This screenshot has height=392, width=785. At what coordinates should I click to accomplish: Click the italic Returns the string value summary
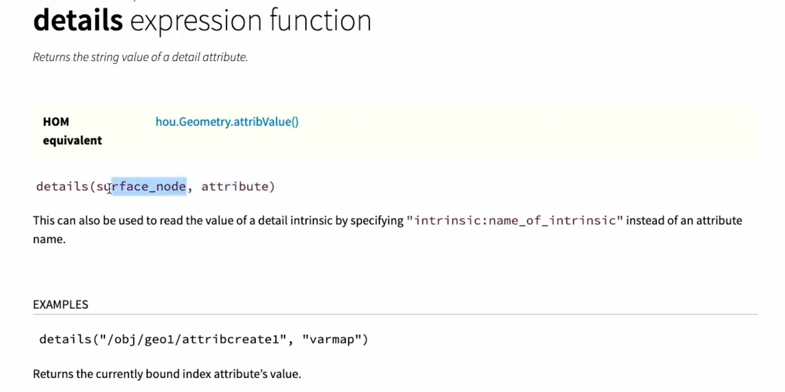click(x=140, y=57)
